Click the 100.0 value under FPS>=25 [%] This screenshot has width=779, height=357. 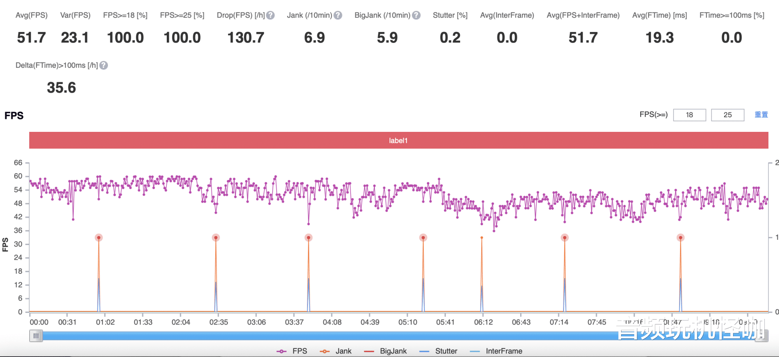182,38
